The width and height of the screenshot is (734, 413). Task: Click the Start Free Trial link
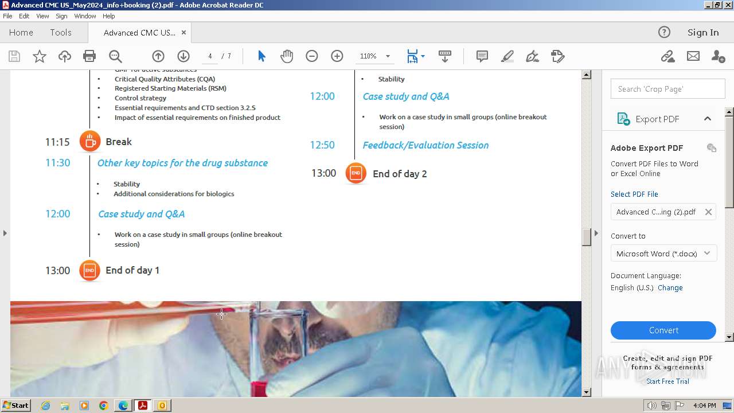667,381
